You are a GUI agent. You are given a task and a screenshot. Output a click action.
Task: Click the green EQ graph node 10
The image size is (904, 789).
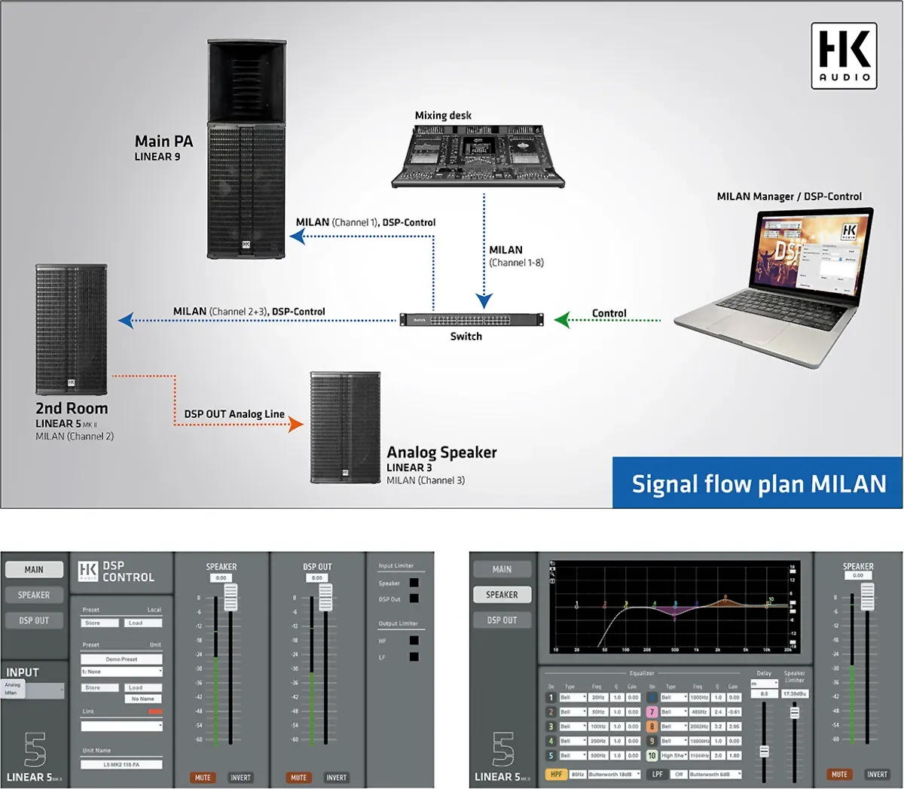770,601
